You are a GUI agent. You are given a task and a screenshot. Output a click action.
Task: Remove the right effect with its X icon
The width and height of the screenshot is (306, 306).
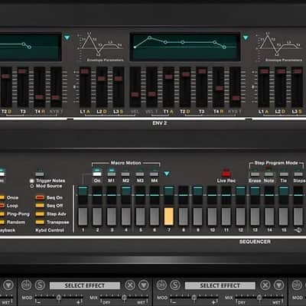pos(265,285)
